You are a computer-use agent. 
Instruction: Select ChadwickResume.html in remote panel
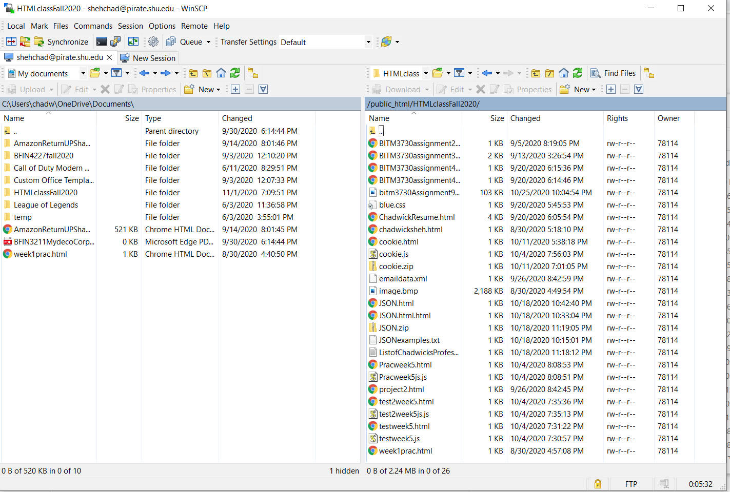coord(417,217)
